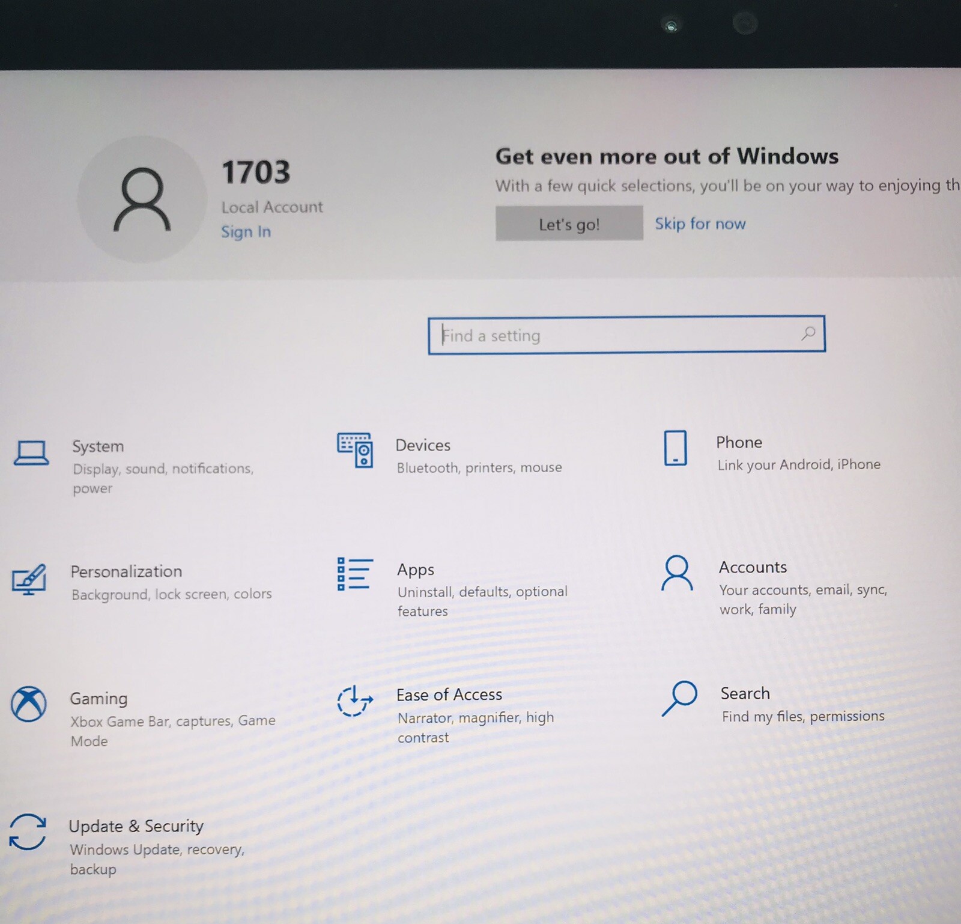Open Gaming Xbox icon
The image size is (961, 924).
[28, 704]
